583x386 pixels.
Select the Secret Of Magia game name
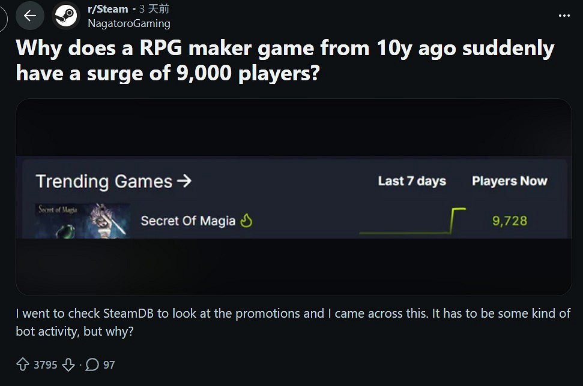pyautogui.click(x=188, y=221)
